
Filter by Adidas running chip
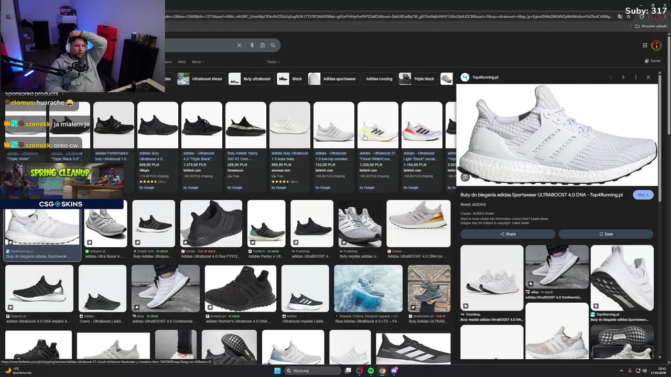379,79
